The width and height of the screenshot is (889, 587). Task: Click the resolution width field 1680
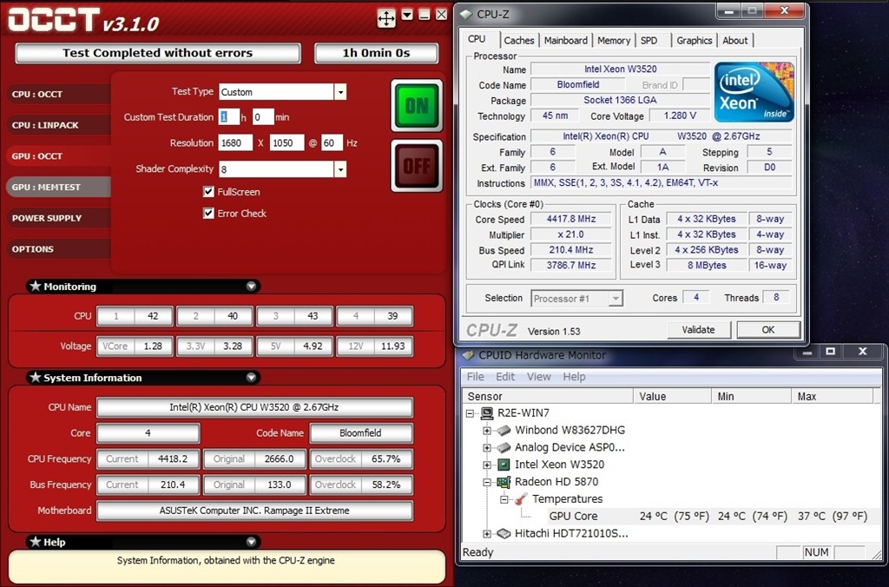[235, 143]
